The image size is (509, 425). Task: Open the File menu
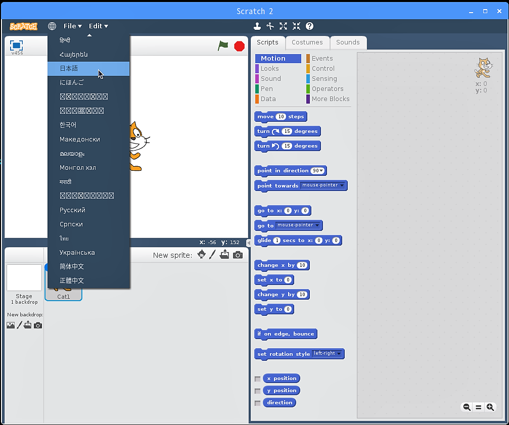pos(72,26)
